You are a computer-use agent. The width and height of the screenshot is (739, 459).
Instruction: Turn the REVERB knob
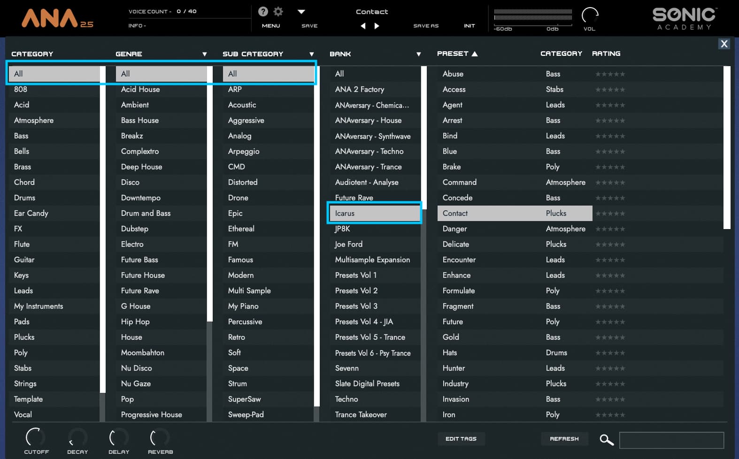point(160,437)
